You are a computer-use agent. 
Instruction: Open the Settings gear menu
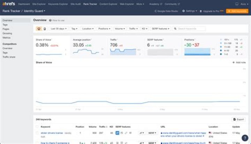coord(189,11)
